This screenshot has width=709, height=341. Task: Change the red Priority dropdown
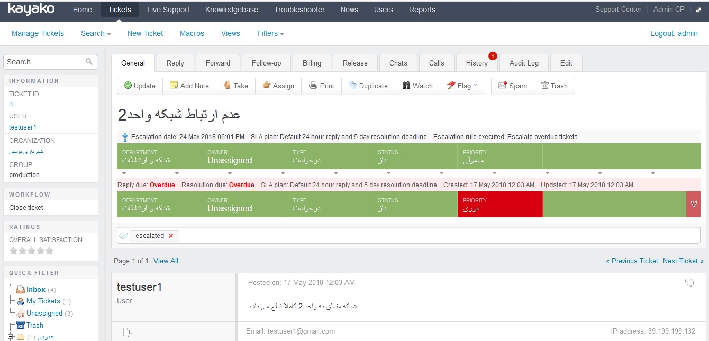[x=500, y=204]
